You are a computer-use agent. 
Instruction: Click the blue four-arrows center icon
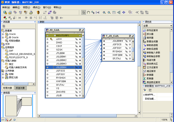pos(124,12)
